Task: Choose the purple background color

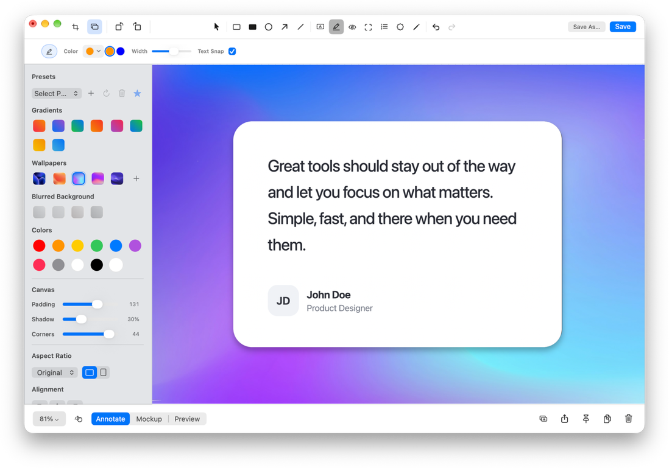Action: pos(135,245)
